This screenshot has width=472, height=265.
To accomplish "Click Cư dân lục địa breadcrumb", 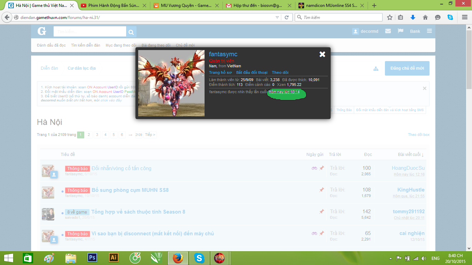I will (82, 68).
